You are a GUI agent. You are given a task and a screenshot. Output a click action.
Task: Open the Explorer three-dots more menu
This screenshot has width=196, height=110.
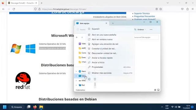pyautogui.click(x=151, y=30)
